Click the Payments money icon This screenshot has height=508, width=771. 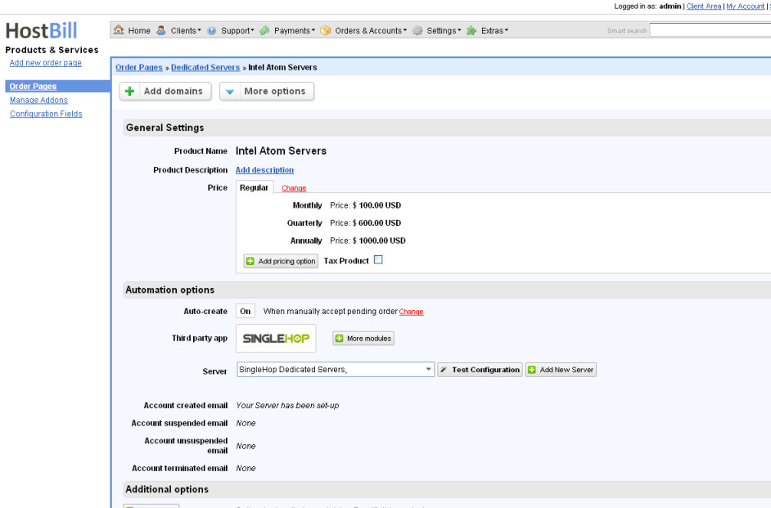click(264, 30)
